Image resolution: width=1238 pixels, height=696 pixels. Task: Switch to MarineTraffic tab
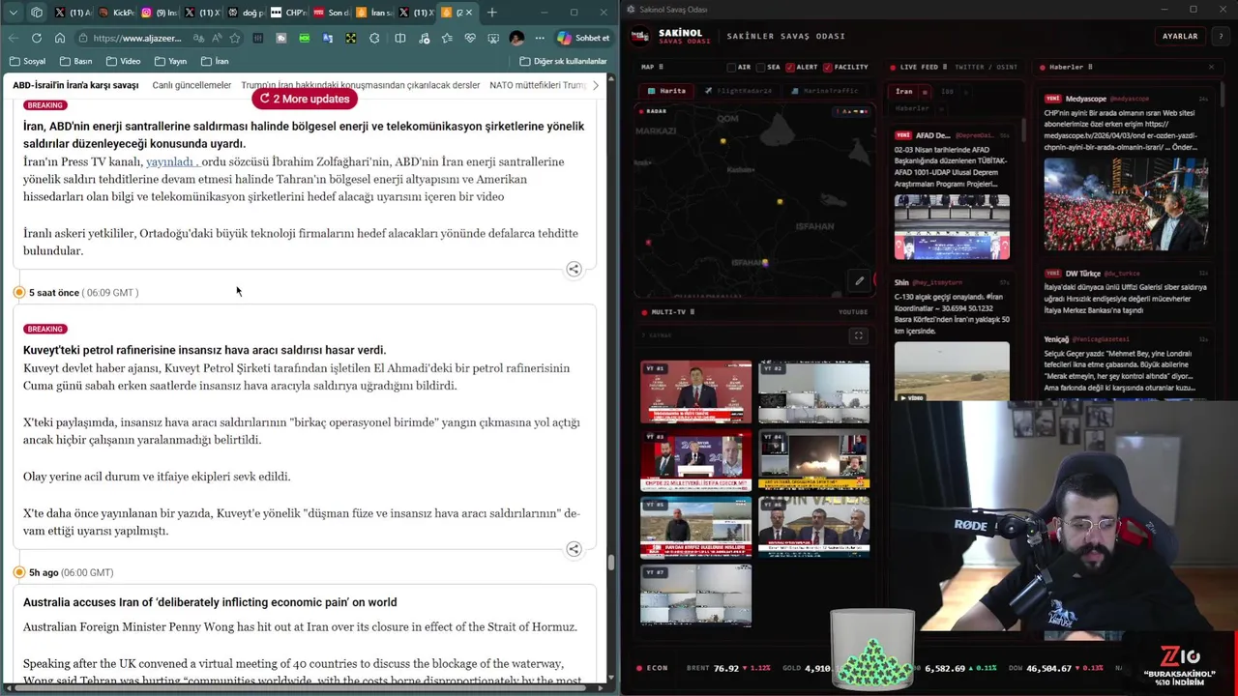(x=825, y=91)
